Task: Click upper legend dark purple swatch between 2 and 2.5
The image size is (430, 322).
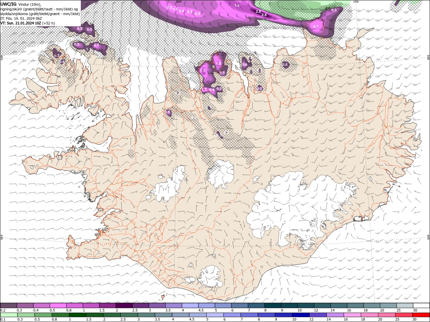Action: tap(124, 305)
